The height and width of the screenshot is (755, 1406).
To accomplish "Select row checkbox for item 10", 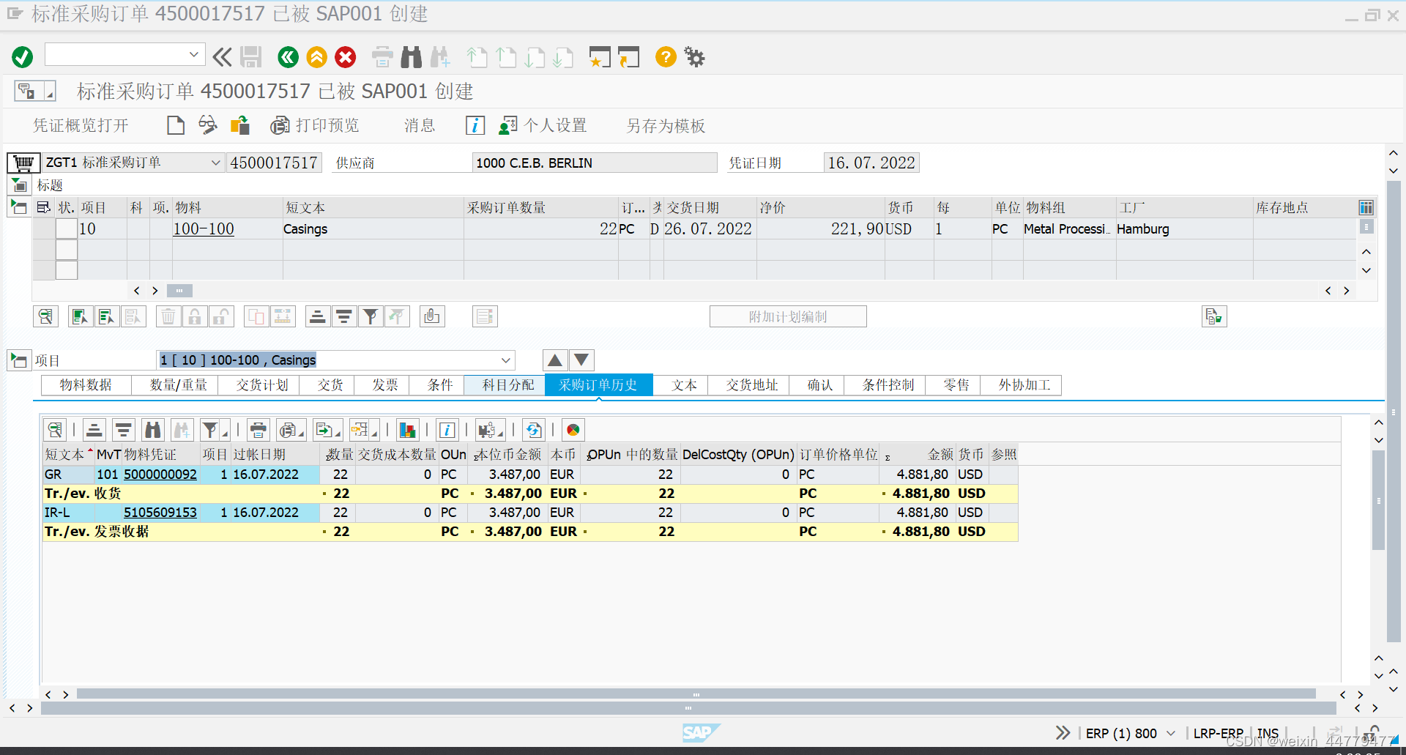I will click(67, 228).
